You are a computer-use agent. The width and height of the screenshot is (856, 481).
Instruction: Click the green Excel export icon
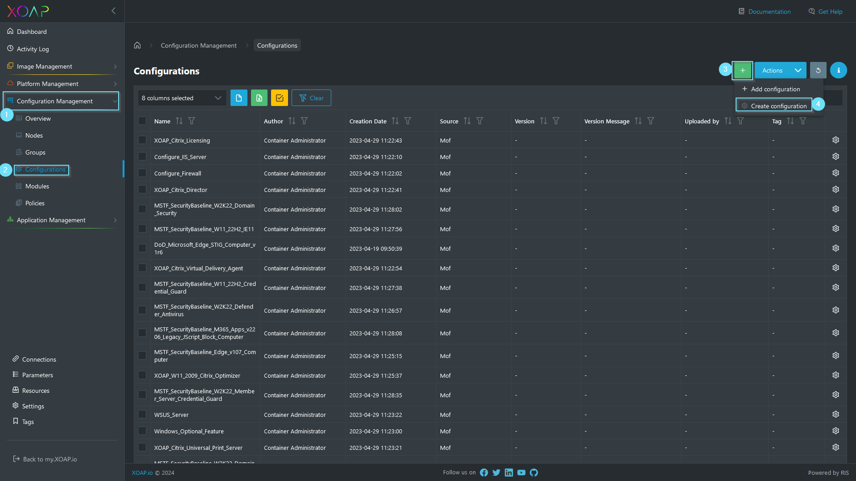tap(259, 98)
